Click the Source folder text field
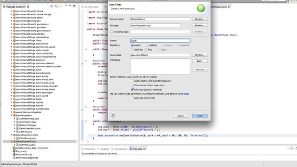 click(x=160, y=19)
